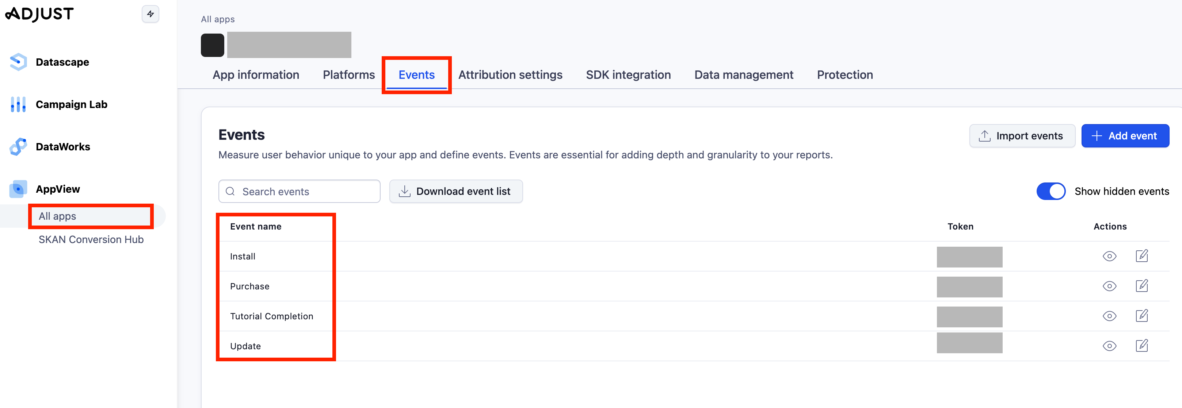Switch to the Attribution settings tab
The width and height of the screenshot is (1182, 408).
pyautogui.click(x=510, y=75)
